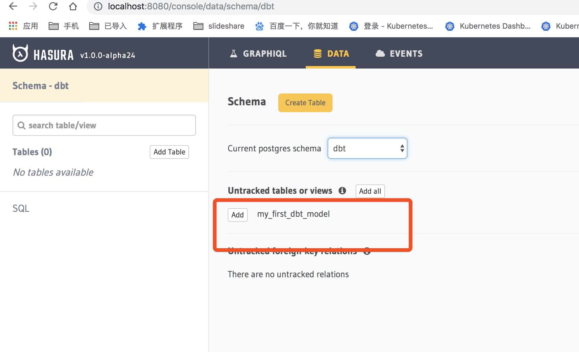The width and height of the screenshot is (579, 352).
Task: Click info icon beside Untracked tables or views
Action: [342, 191]
